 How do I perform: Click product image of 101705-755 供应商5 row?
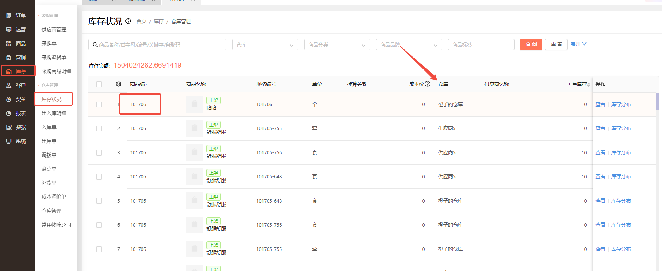tap(194, 128)
